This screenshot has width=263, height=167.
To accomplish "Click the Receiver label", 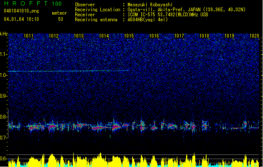I will (85, 15).
